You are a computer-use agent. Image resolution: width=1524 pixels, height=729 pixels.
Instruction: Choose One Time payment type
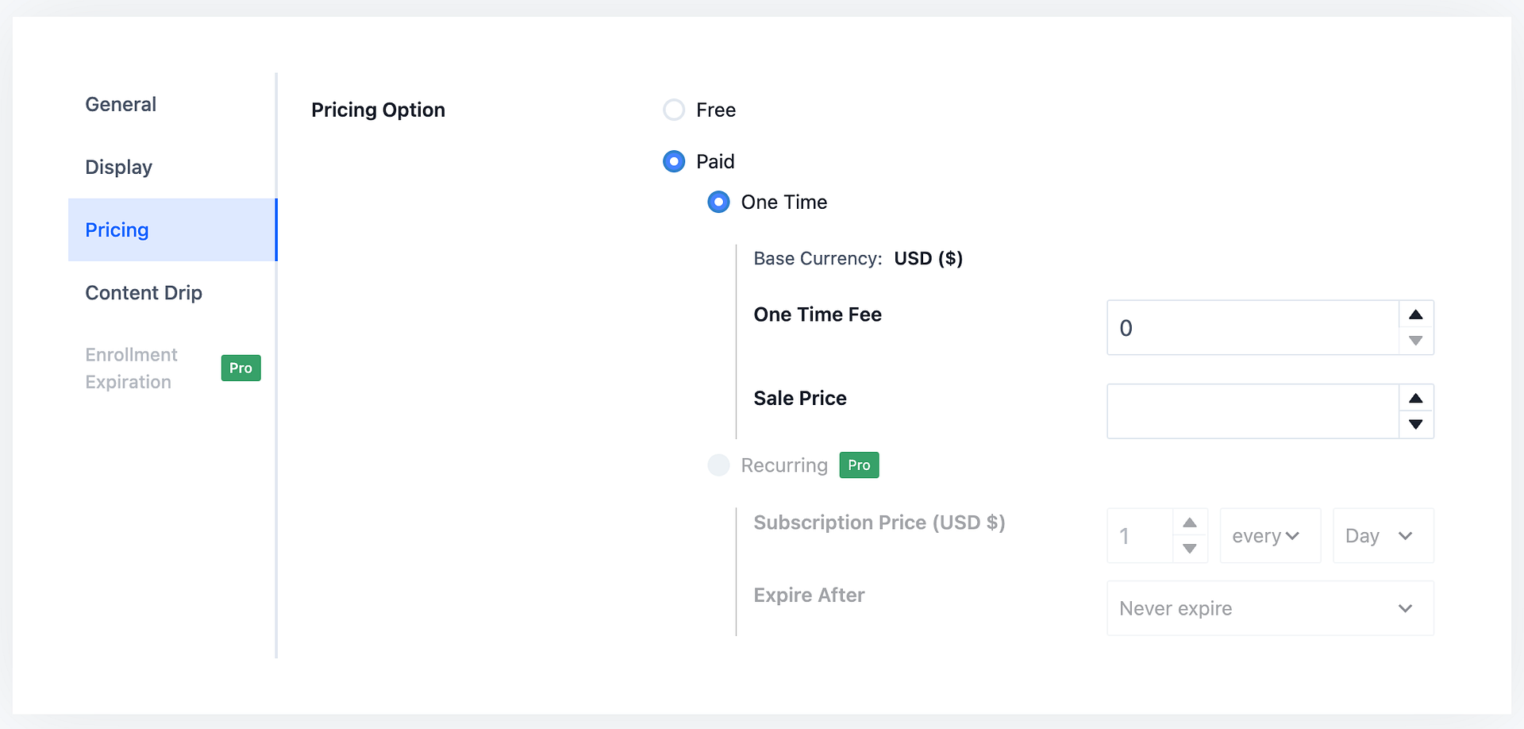click(x=718, y=202)
